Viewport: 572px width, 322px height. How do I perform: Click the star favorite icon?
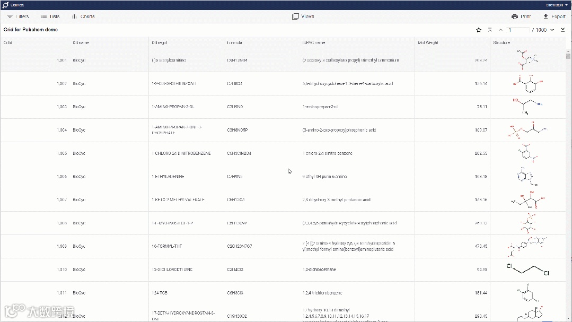pos(479,30)
